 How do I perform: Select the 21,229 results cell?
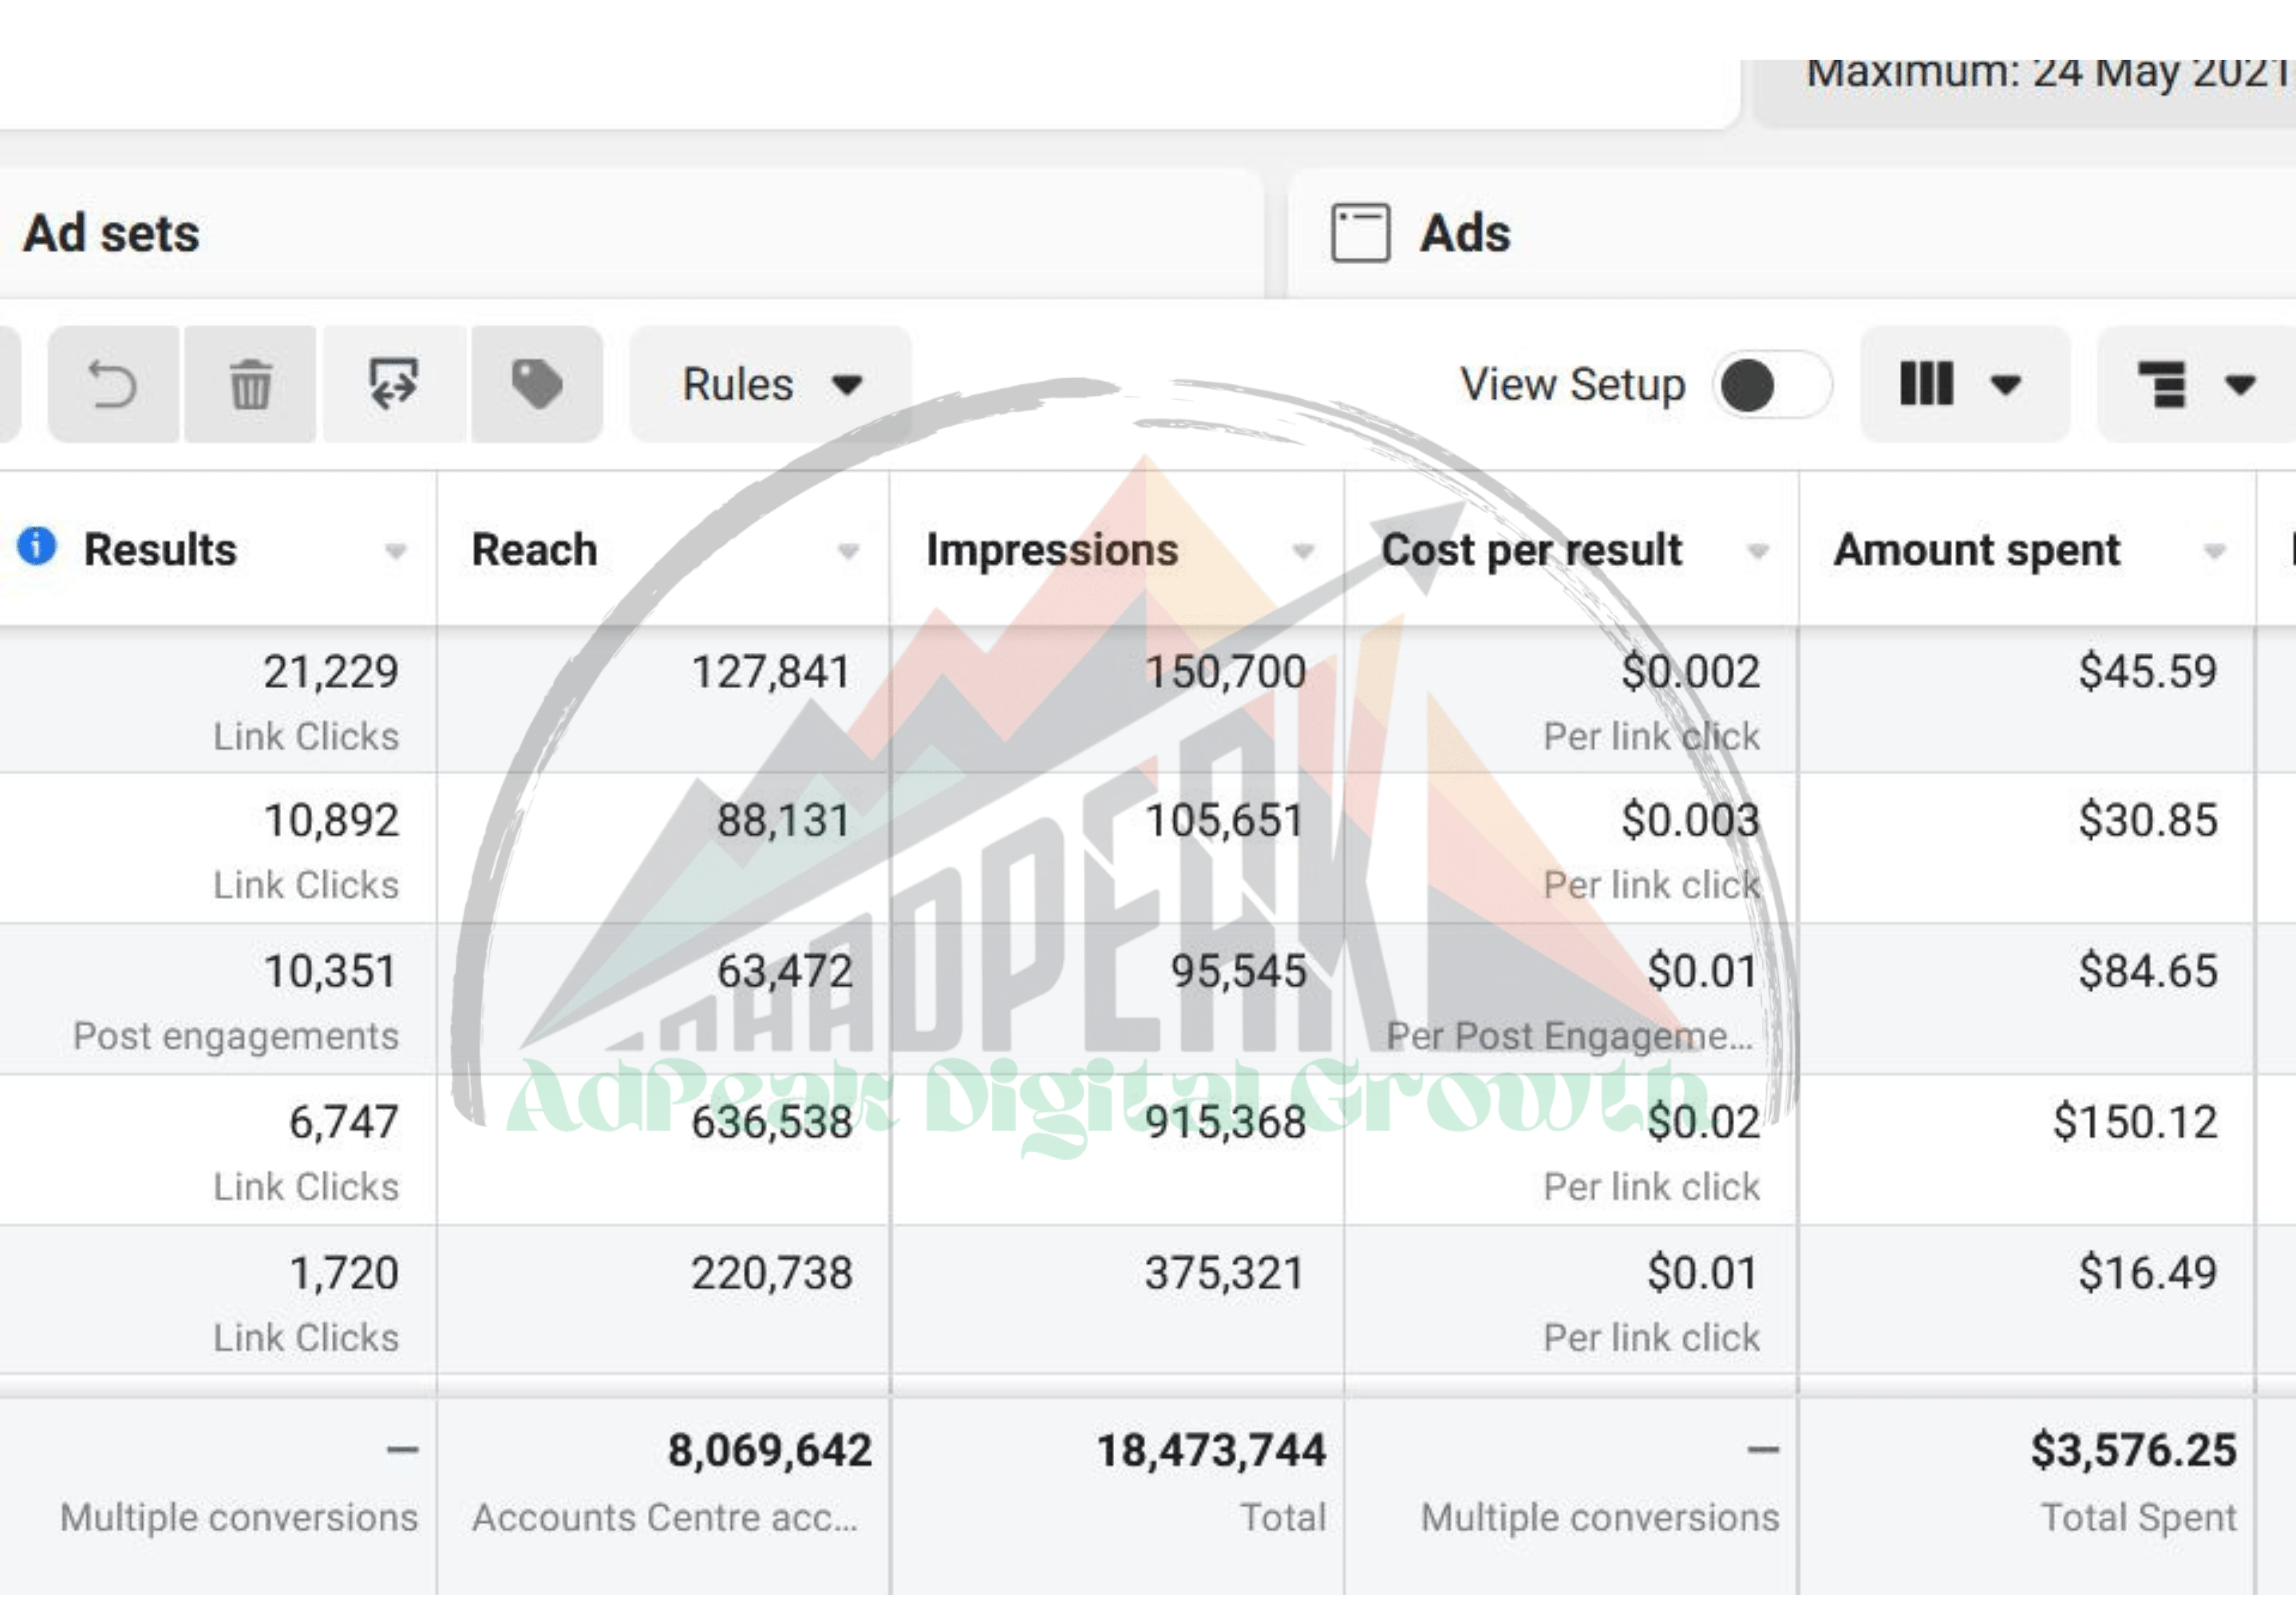pyautogui.click(x=218, y=700)
